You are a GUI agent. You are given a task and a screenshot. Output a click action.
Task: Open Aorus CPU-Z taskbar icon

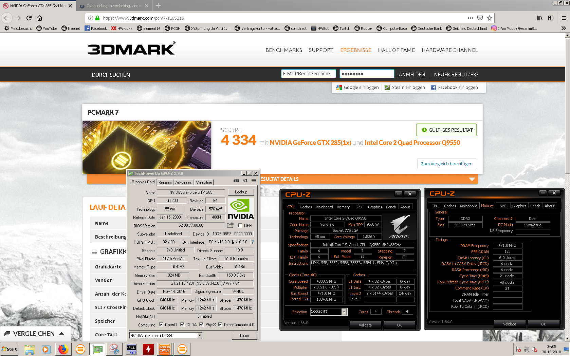click(x=165, y=349)
